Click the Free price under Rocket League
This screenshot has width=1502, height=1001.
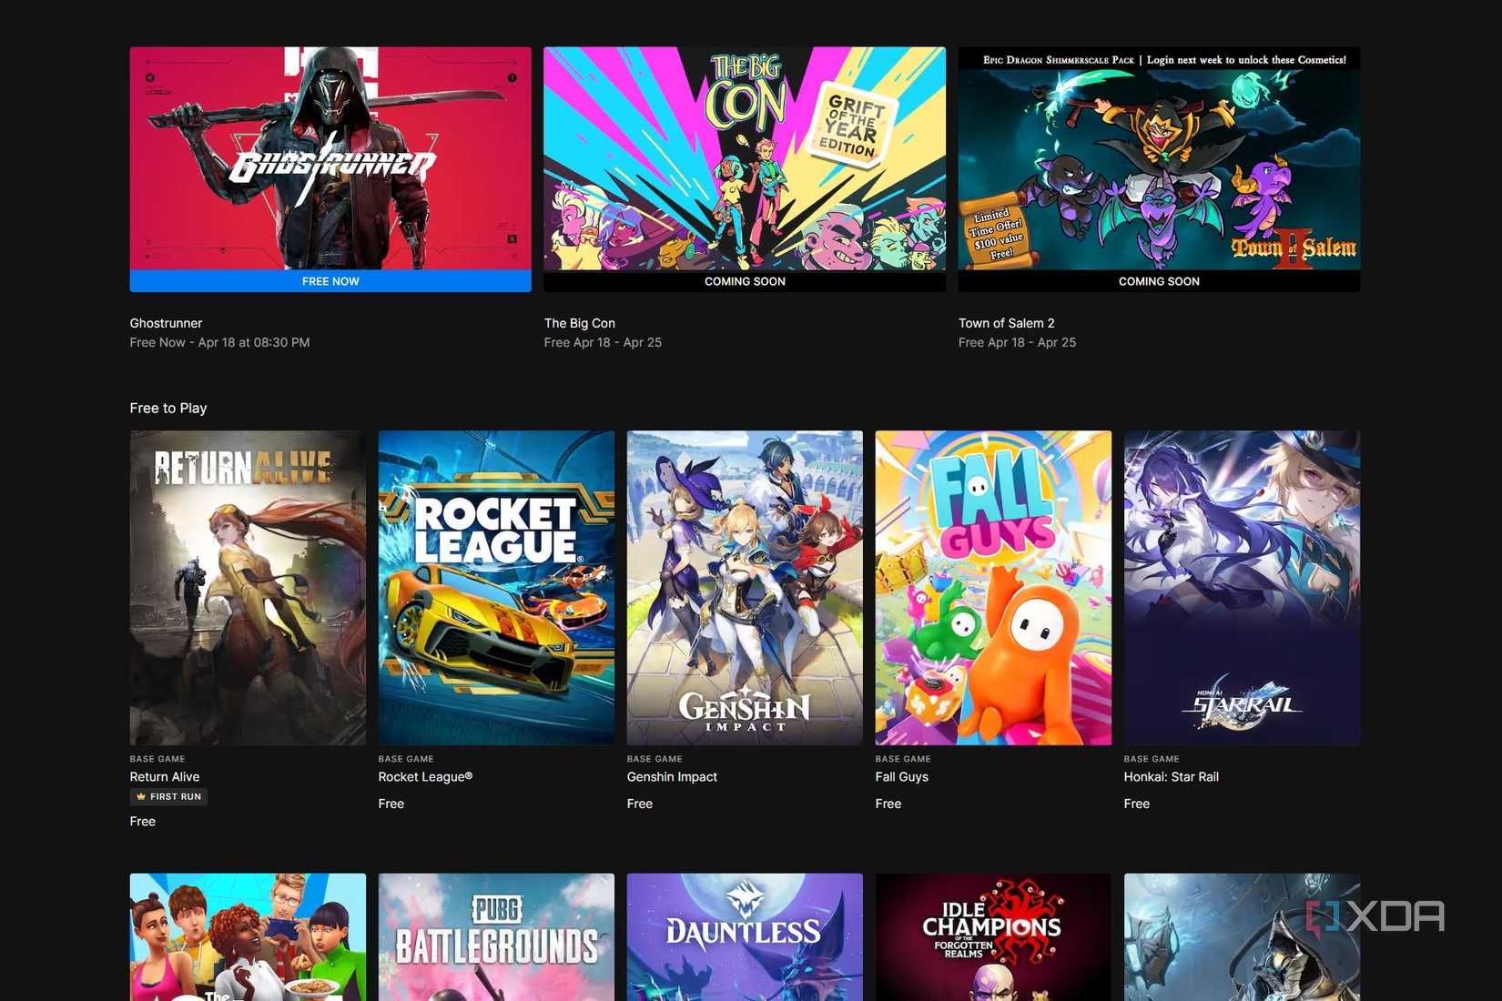(391, 804)
